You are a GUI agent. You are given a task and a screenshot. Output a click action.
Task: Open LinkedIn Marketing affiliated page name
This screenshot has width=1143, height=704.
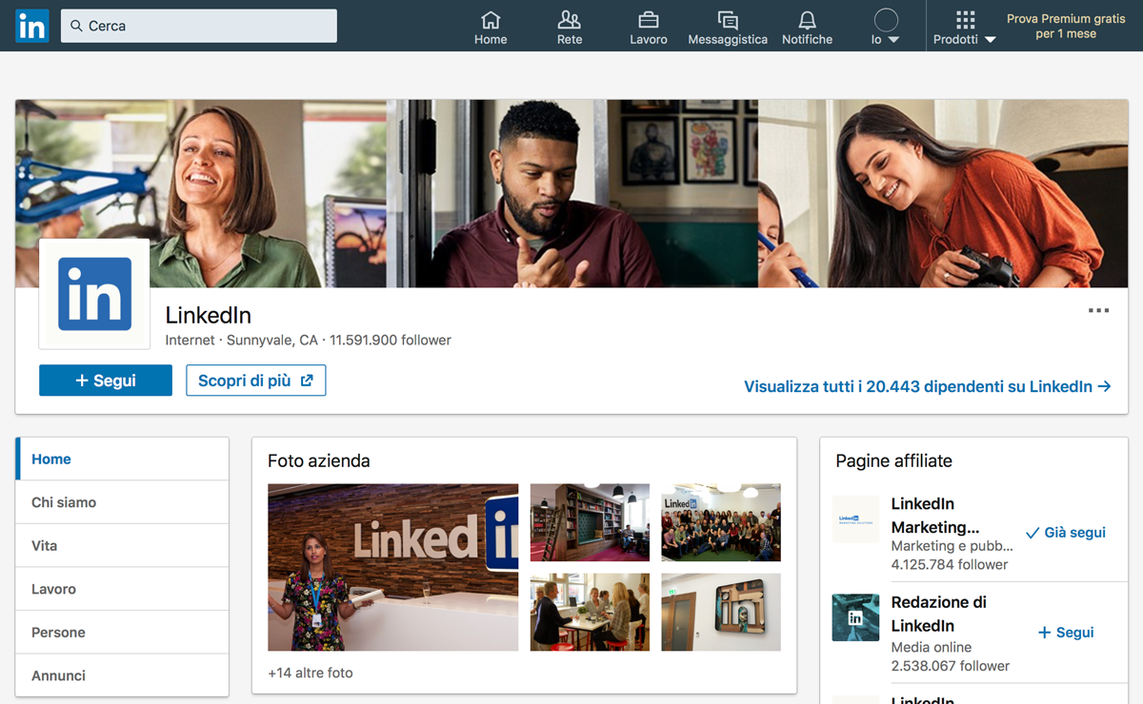click(x=935, y=516)
